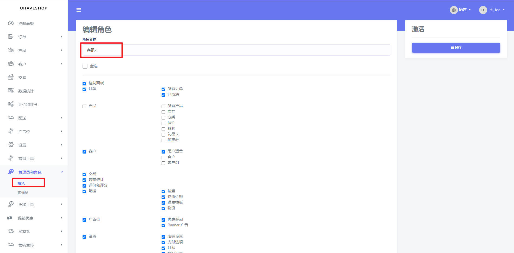The image size is (514, 253).
Task: Select the 数据统计 statistics icon in sidebar
Action: tap(11, 91)
